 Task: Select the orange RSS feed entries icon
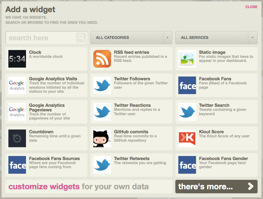point(102,59)
